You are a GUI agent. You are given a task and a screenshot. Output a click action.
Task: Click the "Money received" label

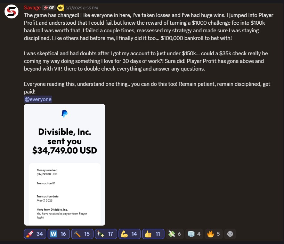coord(47,170)
